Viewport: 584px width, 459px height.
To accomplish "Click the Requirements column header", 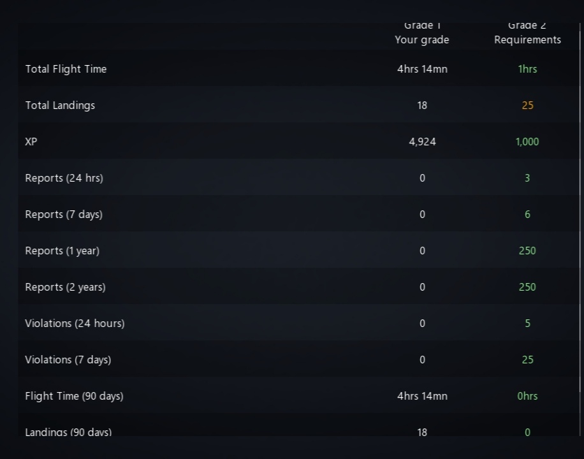I will 527,40.
